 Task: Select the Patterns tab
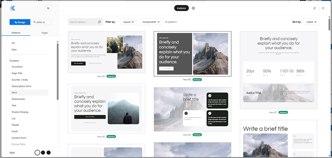tap(16, 33)
